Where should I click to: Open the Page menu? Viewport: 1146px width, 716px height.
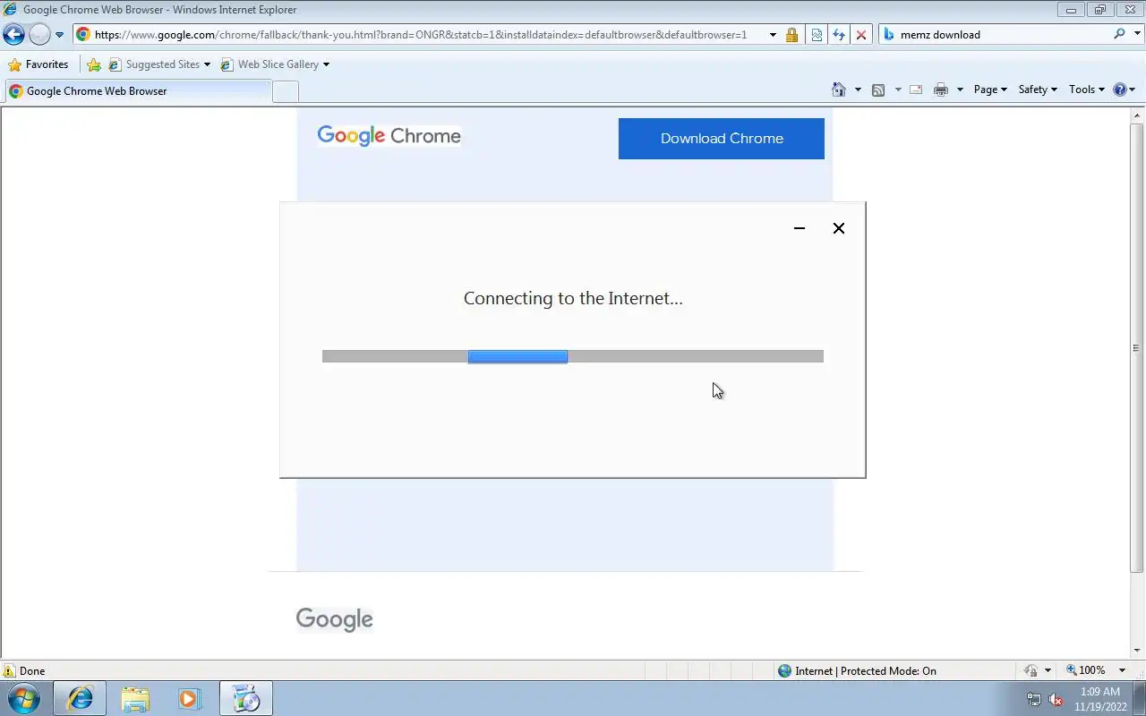pos(990,89)
